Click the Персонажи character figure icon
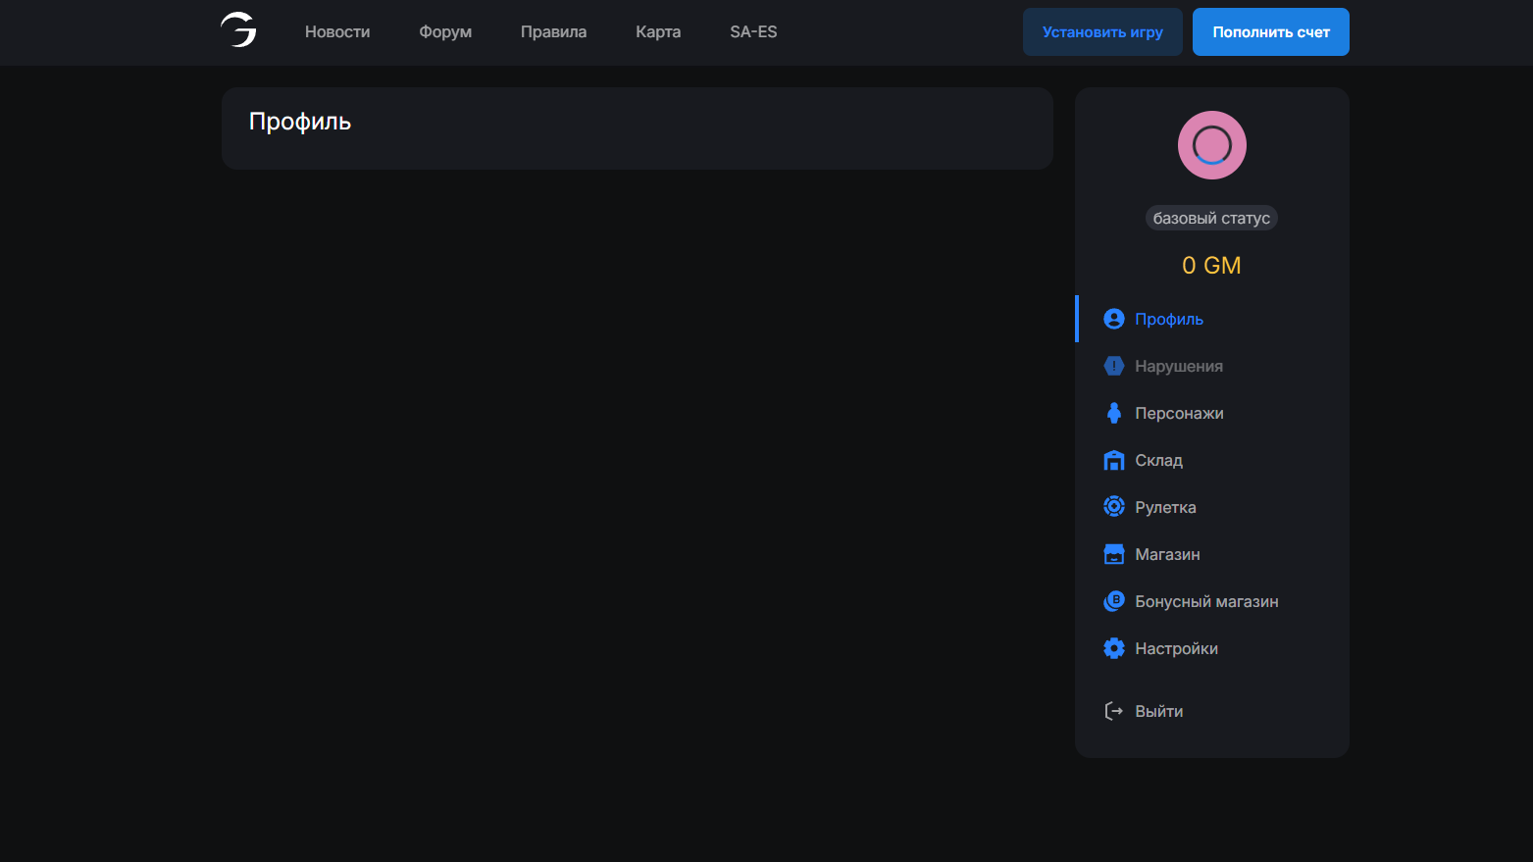 coord(1113,413)
